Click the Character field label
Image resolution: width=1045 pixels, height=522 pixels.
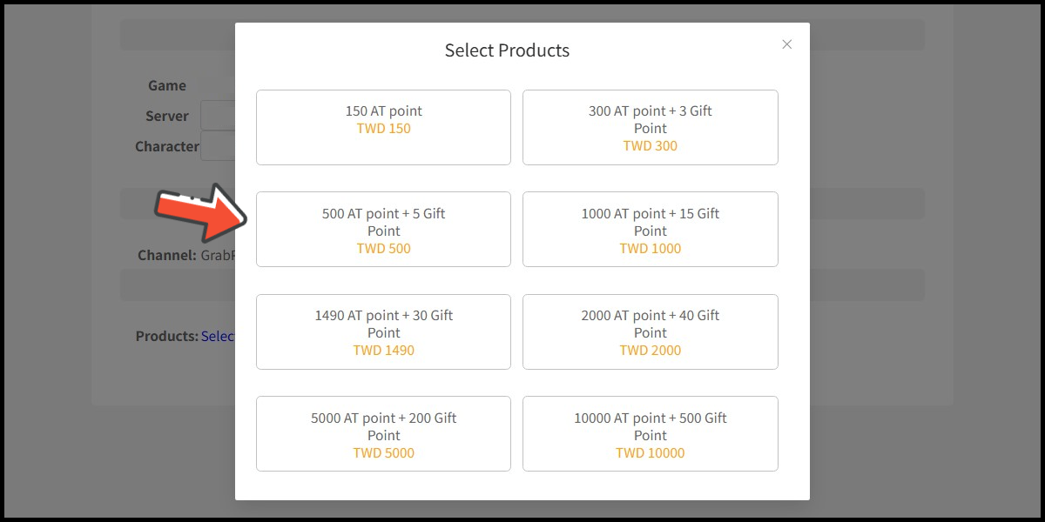tap(167, 146)
